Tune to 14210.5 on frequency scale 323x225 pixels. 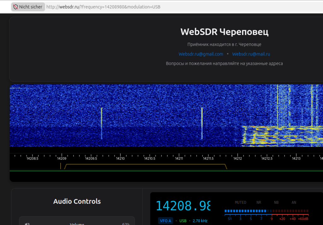[150, 159]
